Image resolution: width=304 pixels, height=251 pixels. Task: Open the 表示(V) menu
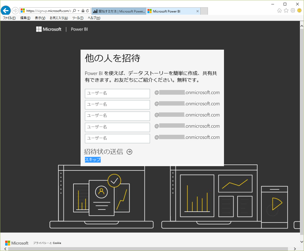(40, 18)
